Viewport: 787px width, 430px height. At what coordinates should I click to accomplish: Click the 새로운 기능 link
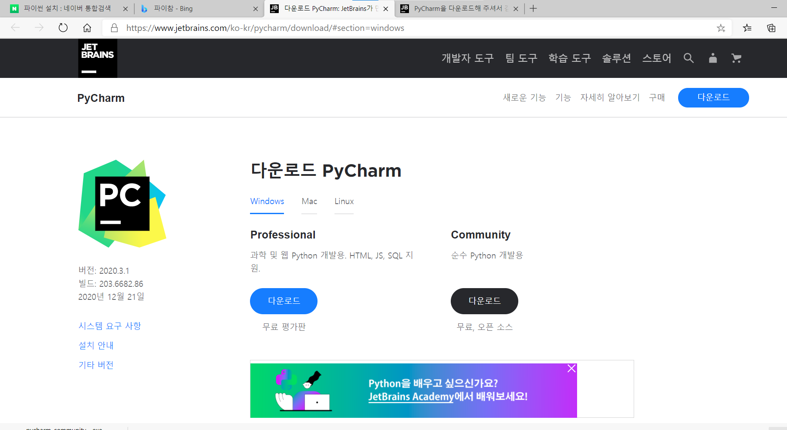pyautogui.click(x=524, y=97)
